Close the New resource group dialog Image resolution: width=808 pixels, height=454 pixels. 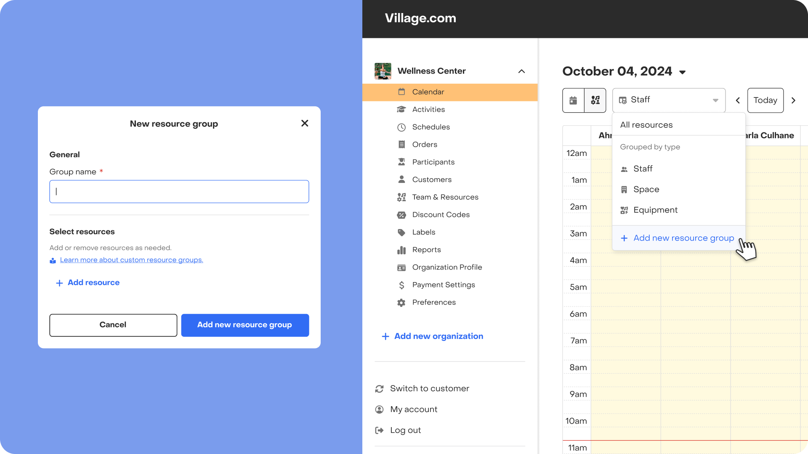point(305,123)
